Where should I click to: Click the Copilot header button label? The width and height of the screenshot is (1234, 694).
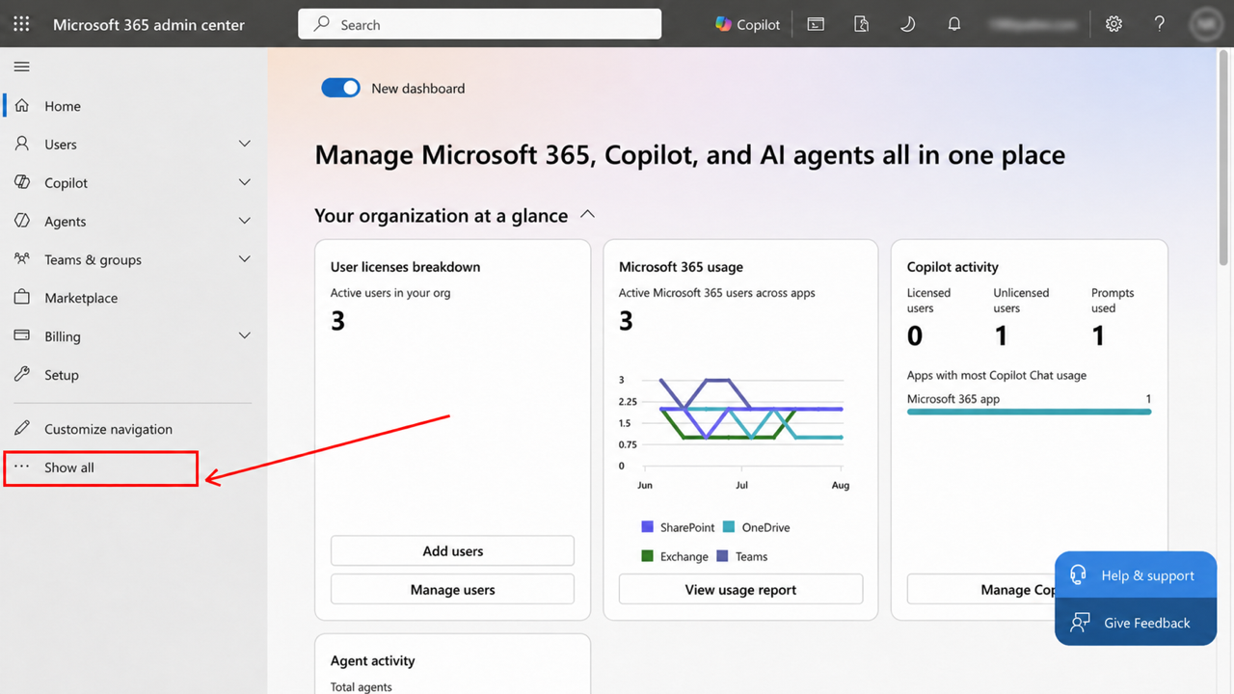759,25
